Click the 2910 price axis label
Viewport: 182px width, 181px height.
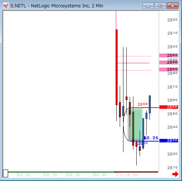click(172, 33)
